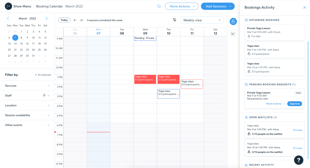Open upcoming Yoga class Mar 10 card
The image size is (310, 168).
click(x=274, y=68)
